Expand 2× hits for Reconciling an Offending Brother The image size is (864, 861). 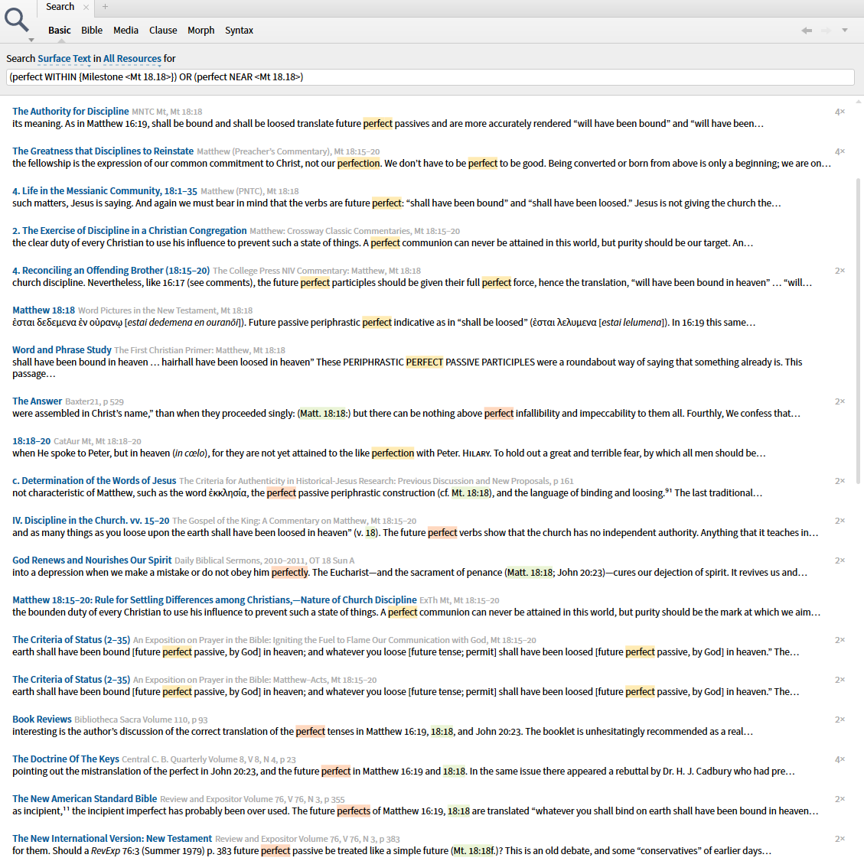tap(840, 270)
